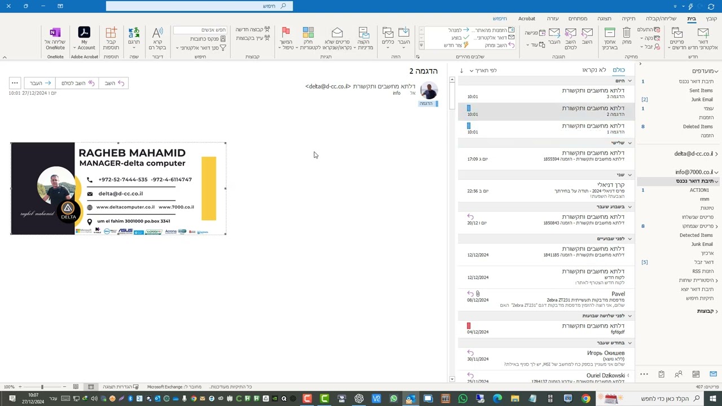Click the New Email (דואר אלקטרוני חדש) icon
The image size is (722, 406).
[x=703, y=33]
